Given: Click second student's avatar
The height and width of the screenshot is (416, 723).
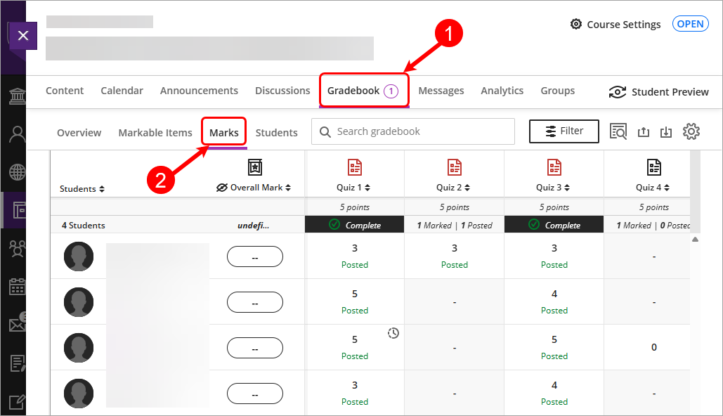Looking at the screenshot, I should point(79,302).
